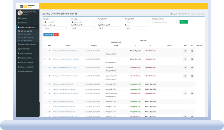Click the red Xóa button above table
This screenshot has width=224, height=130.
click(56, 34)
